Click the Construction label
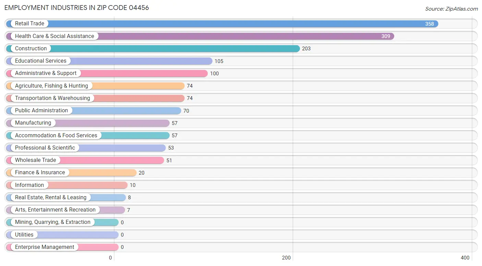 (x=31, y=48)
